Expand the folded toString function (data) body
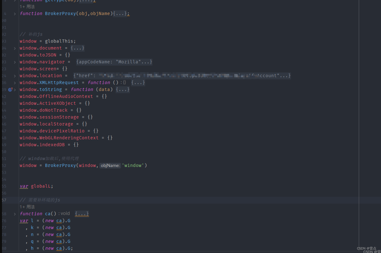Screen dimensions: 381x253 pyautogui.click(x=123, y=90)
